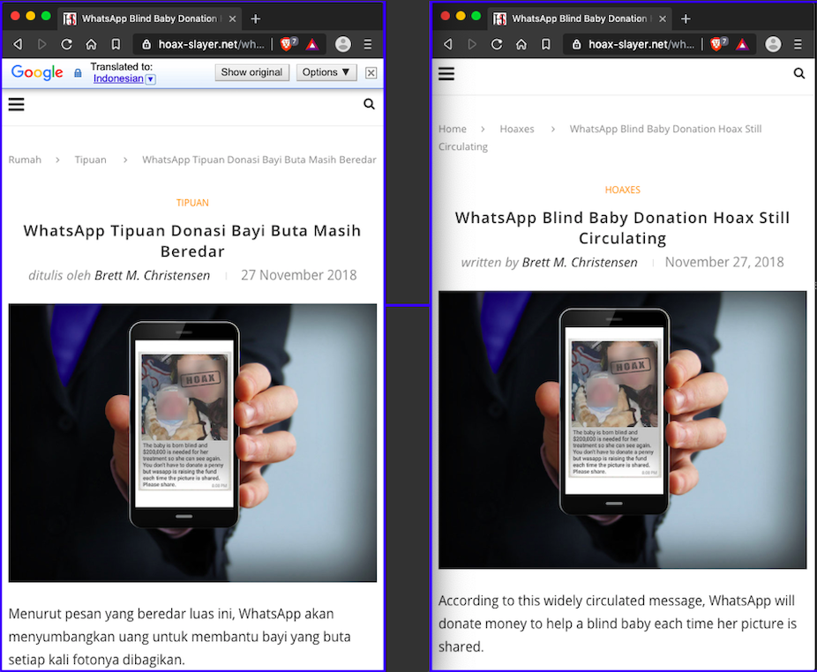The width and height of the screenshot is (817, 672).
Task: Click the red close window button of left window
Action: tap(15, 16)
